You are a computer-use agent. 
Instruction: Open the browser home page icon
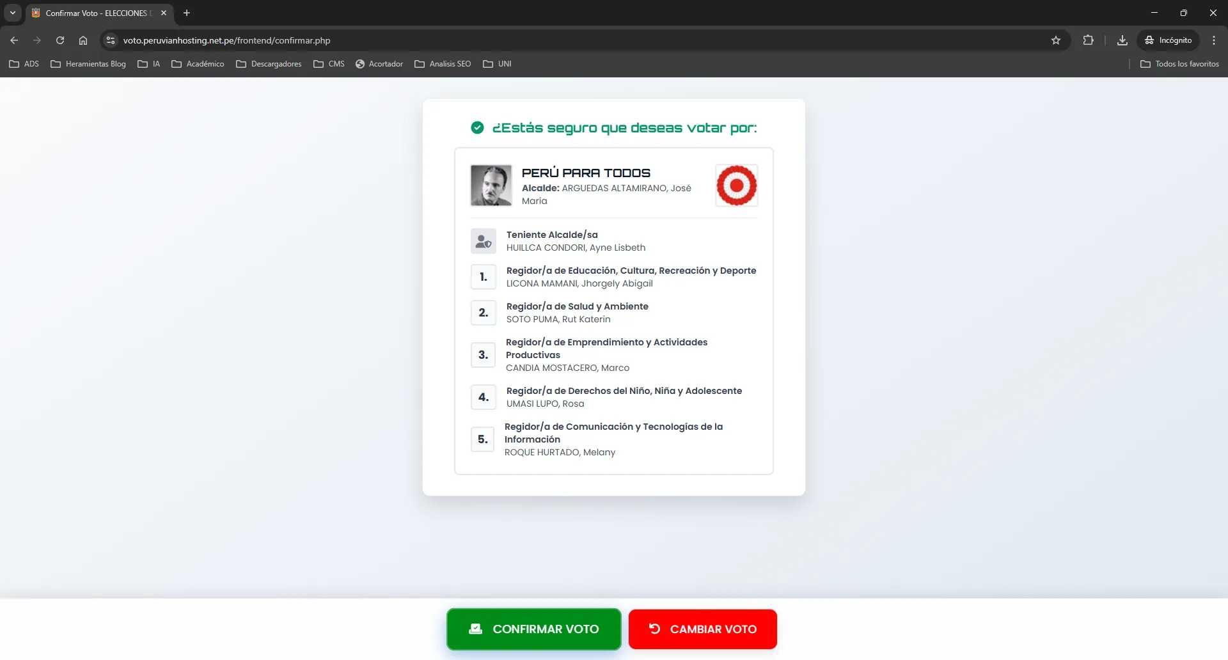(x=83, y=40)
